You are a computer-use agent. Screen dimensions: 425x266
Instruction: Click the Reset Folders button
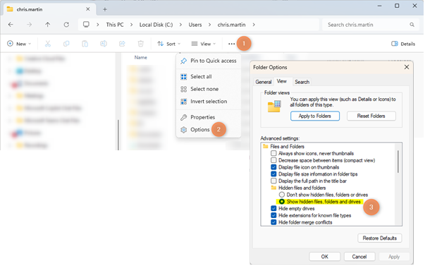click(371, 116)
